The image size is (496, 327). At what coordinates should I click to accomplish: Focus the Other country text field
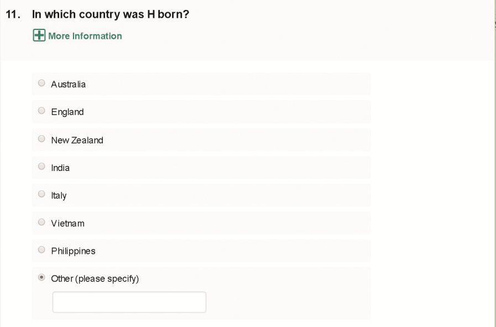(129, 302)
